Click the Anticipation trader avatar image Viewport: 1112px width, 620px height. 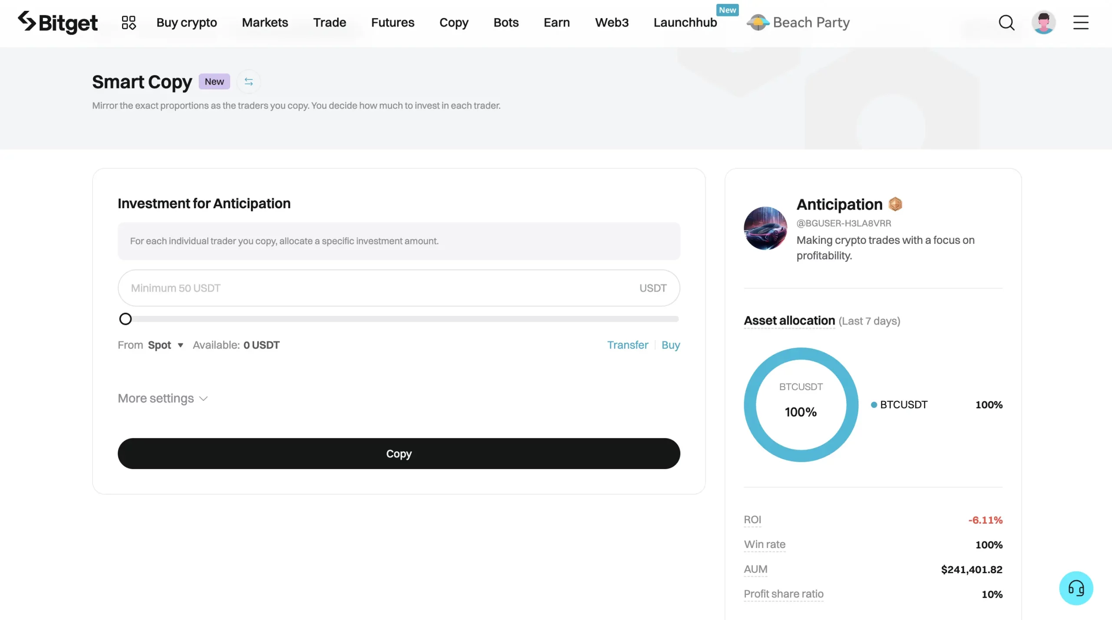(765, 228)
